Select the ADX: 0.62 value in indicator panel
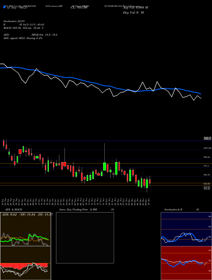The width and height of the screenshot is (212, 280). [9, 215]
